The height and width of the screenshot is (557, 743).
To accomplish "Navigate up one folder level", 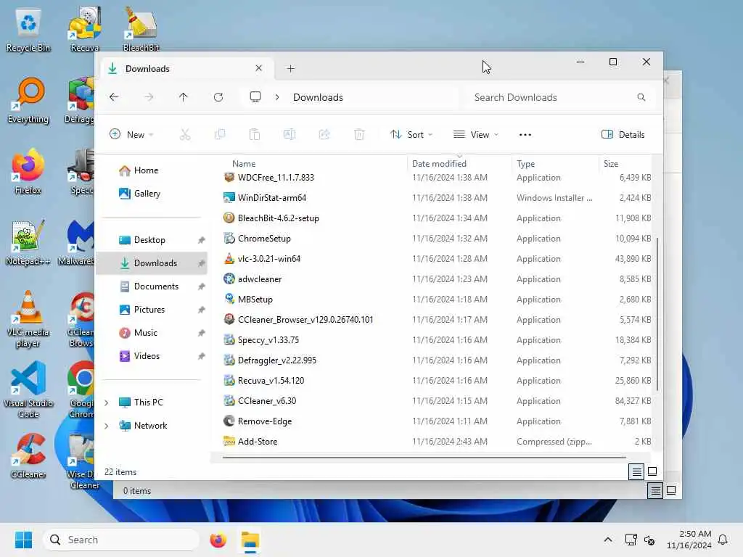I will coord(184,97).
